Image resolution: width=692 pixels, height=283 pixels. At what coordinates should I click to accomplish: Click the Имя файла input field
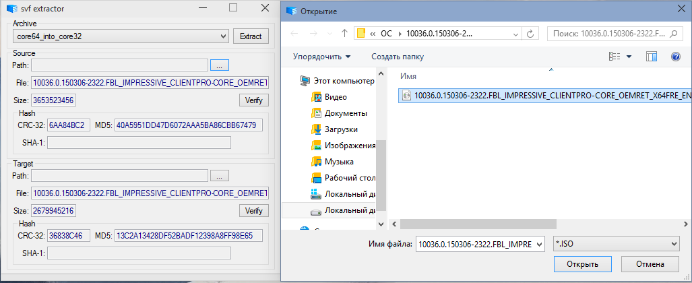[x=475, y=244]
